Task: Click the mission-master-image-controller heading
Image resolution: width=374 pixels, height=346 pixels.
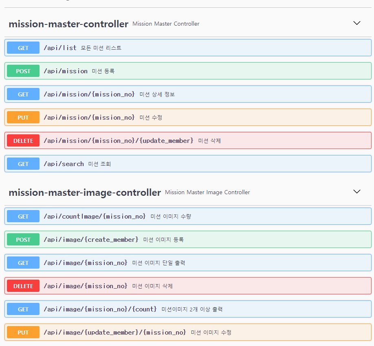Action: coord(85,191)
